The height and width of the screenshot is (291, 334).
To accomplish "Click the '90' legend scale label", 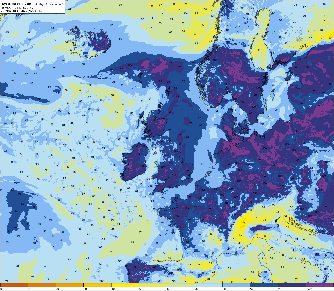I will pyautogui.click(x=252, y=289).
